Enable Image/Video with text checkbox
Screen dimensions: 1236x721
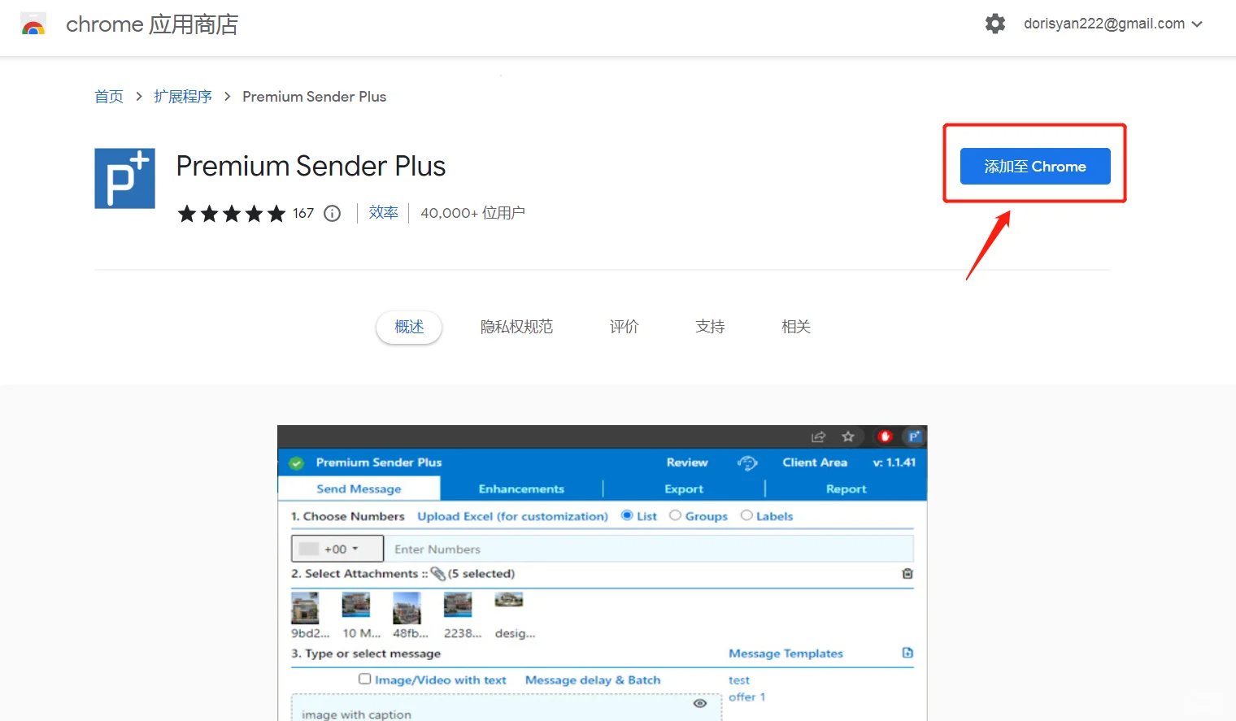coord(365,679)
